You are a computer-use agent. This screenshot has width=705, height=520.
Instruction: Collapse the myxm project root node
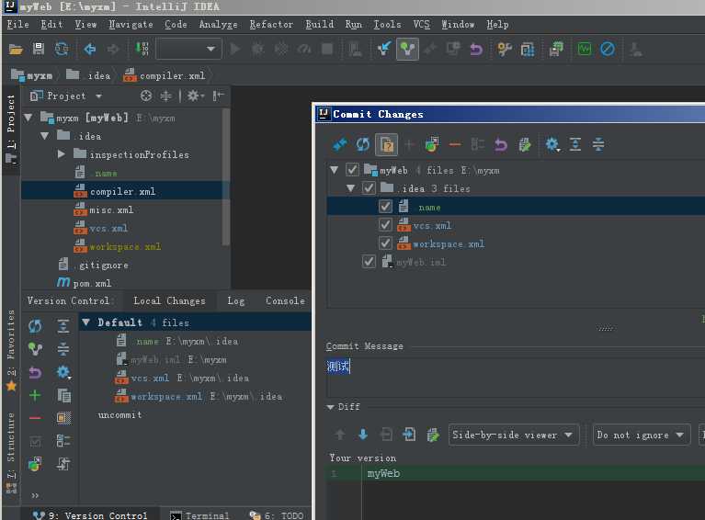pos(28,118)
